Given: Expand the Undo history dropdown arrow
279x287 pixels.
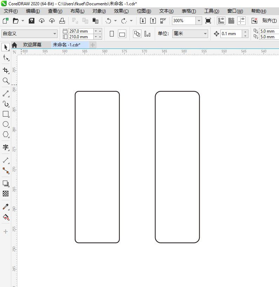Looking at the screenshot, I should tap(115, 21).
